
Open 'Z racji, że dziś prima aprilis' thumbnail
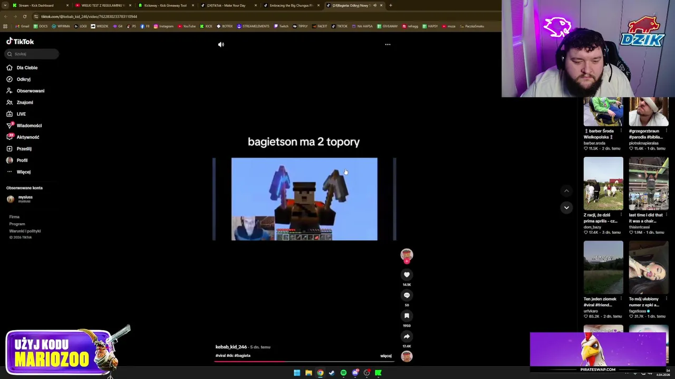coord(603,183)
